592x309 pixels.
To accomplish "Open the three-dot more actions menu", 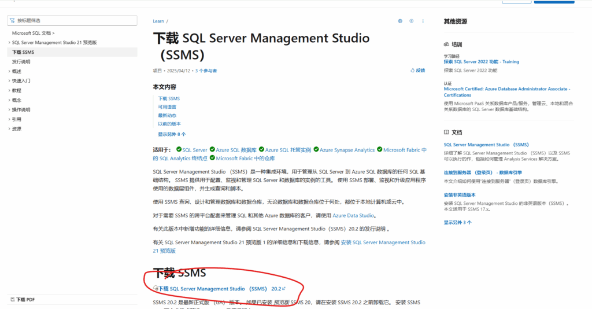I will point(423,21).
